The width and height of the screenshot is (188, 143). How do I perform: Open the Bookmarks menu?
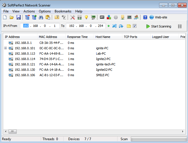click(63, 11)
